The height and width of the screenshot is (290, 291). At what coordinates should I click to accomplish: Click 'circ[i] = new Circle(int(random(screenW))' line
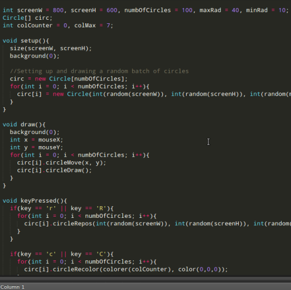point(154,94)
